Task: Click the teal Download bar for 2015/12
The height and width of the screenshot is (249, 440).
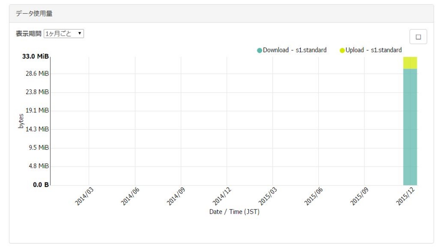Action: [410, 127]
